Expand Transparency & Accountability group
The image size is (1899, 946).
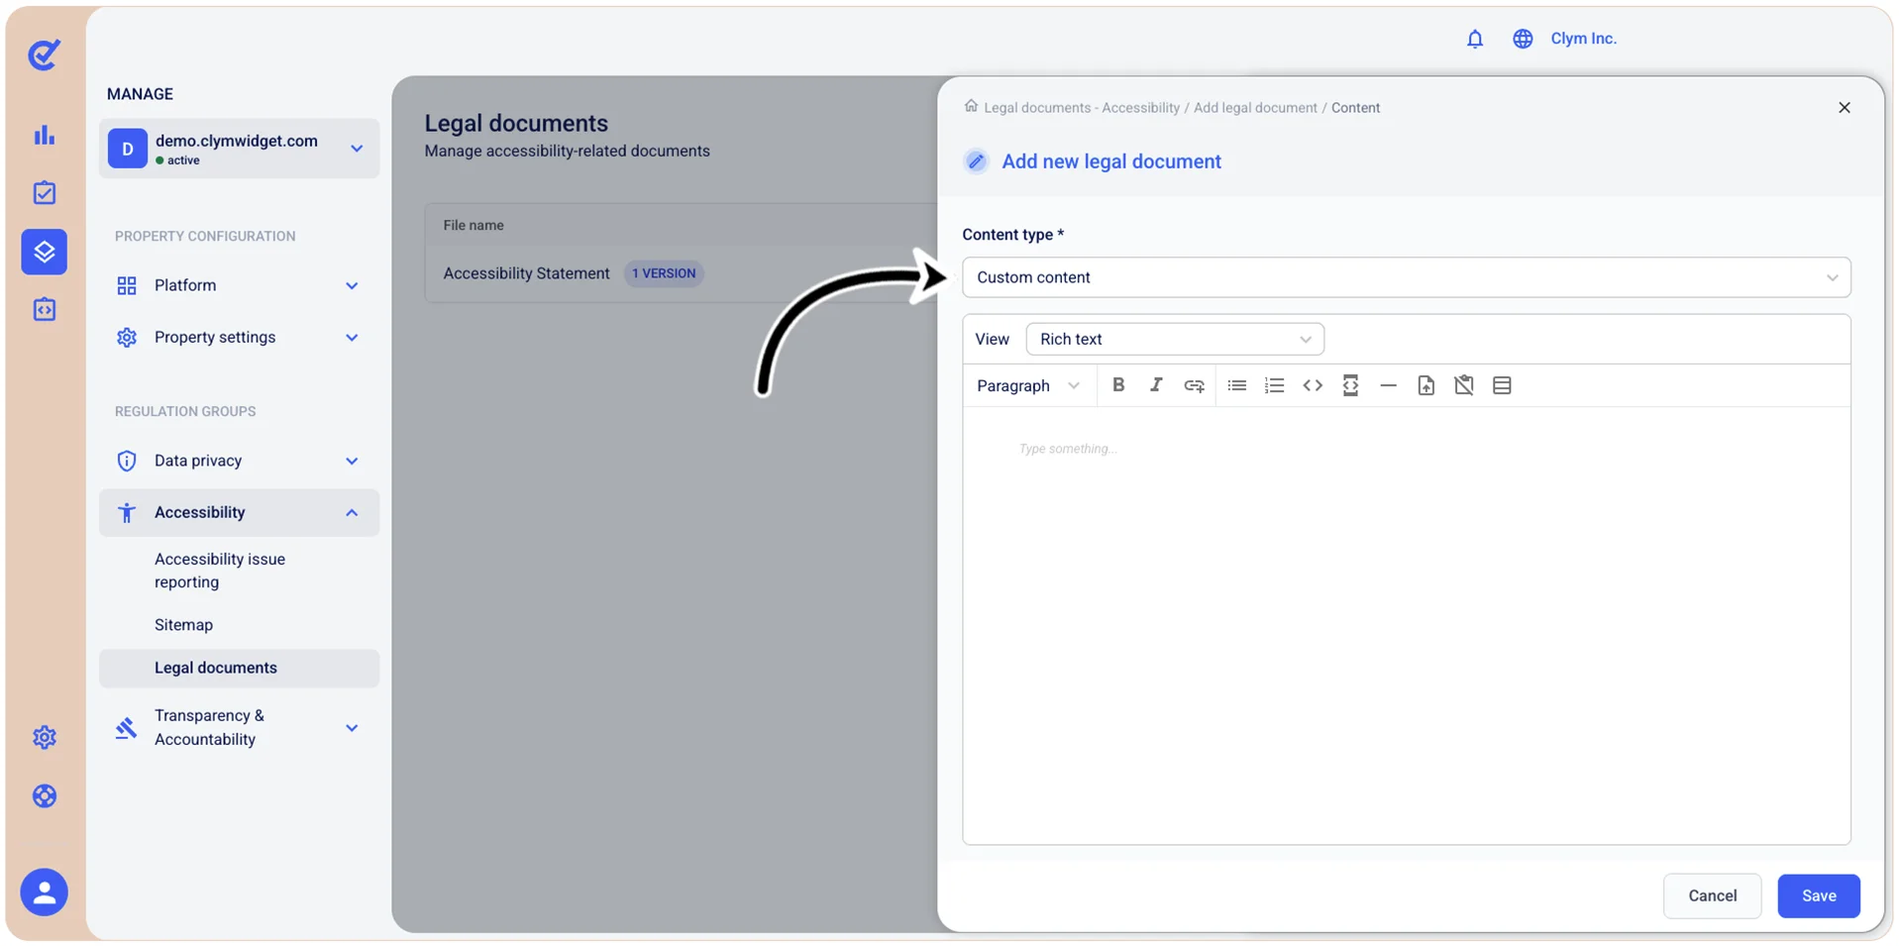pyautogui.click(x=239, y=727)
